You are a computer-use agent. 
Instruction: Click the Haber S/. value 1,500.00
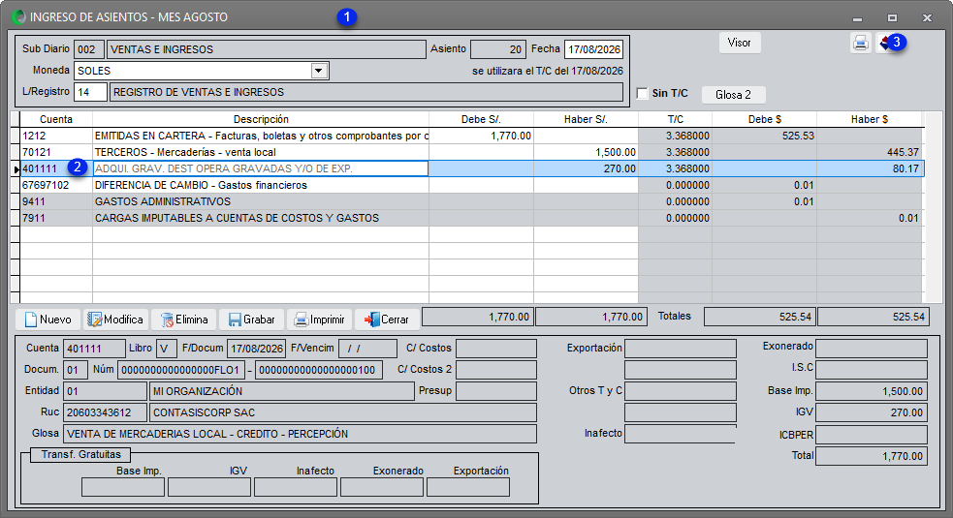[x=586, y=152]
